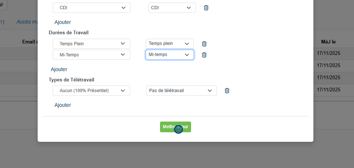Click Ajouter under Types de Télétravail

(x=63, y=105)
